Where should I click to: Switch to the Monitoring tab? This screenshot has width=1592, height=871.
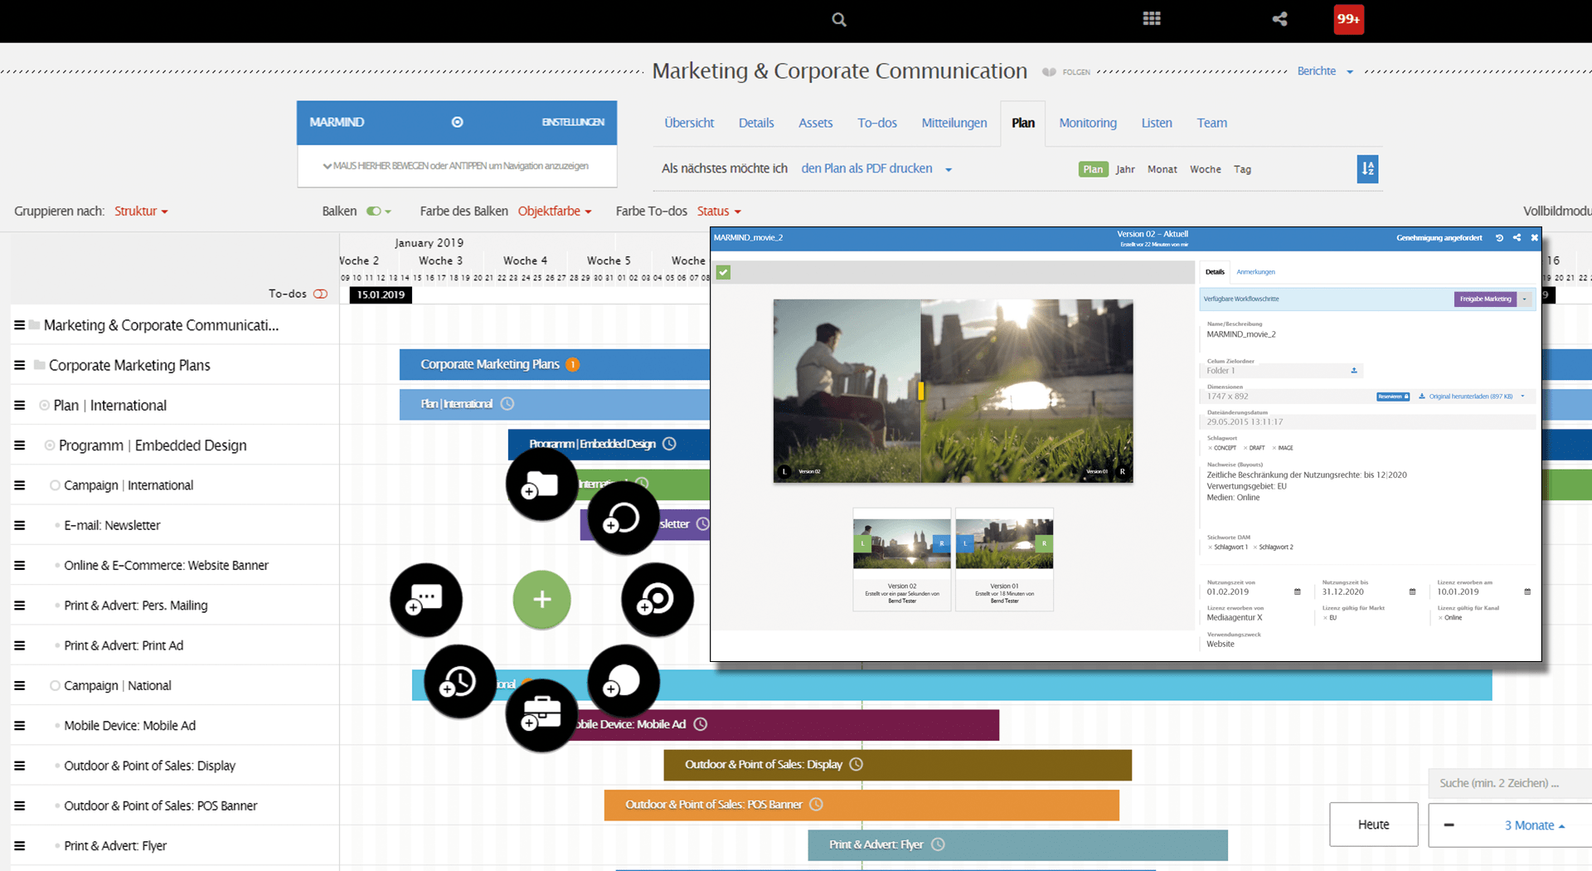pyautogui.click(x=1087, y=123)
